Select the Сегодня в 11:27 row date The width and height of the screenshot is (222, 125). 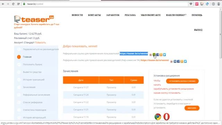(81, 87)
